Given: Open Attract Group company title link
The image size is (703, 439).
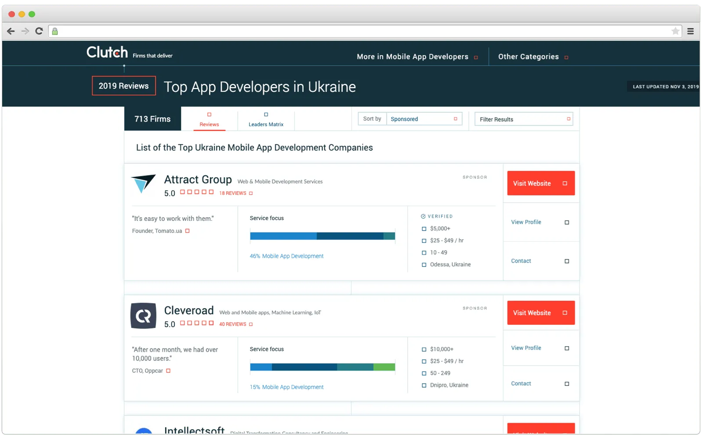Looking at the screenshot, I should (x=198, y=180).
